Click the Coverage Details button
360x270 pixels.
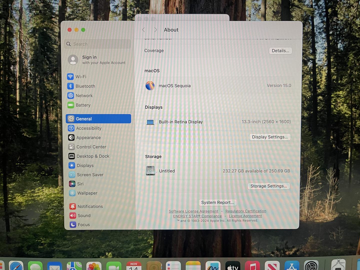(280, 51)
